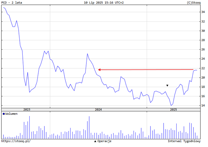
Task: Click the black downward triangle marker on chart
Action: (167, 86)
